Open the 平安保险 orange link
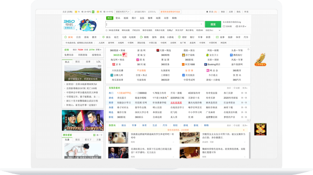Image resolution: width=313 pixels, height=175 pixels. (x=141, y=70)
